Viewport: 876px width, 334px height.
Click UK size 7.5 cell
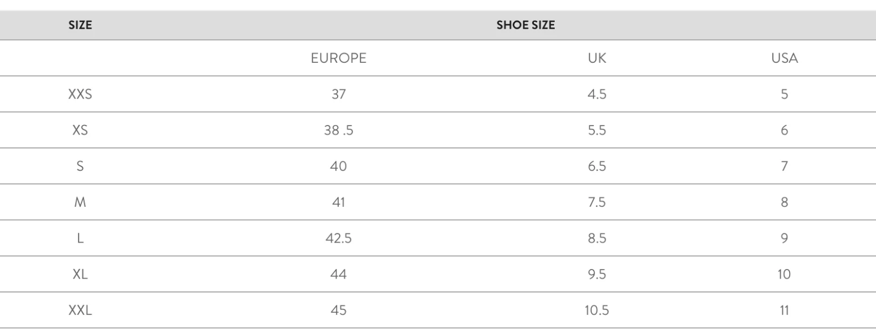597,202
